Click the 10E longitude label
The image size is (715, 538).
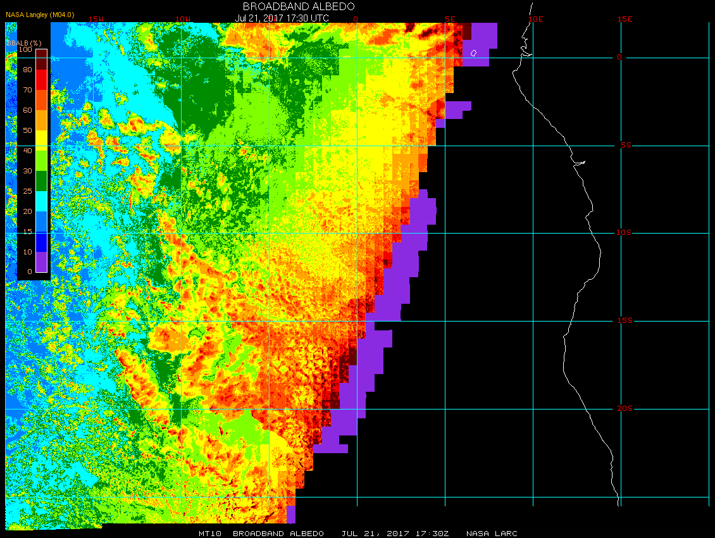[x=536, y=19]
